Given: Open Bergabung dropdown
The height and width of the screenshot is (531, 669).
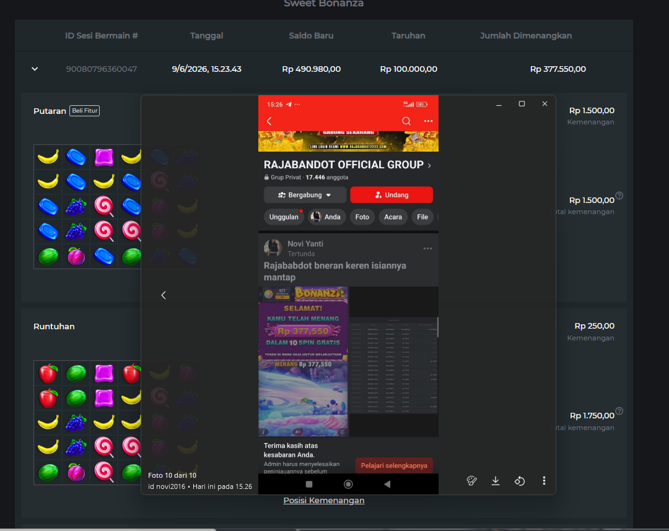Looking at the screenshot, I should click(305, 195).
